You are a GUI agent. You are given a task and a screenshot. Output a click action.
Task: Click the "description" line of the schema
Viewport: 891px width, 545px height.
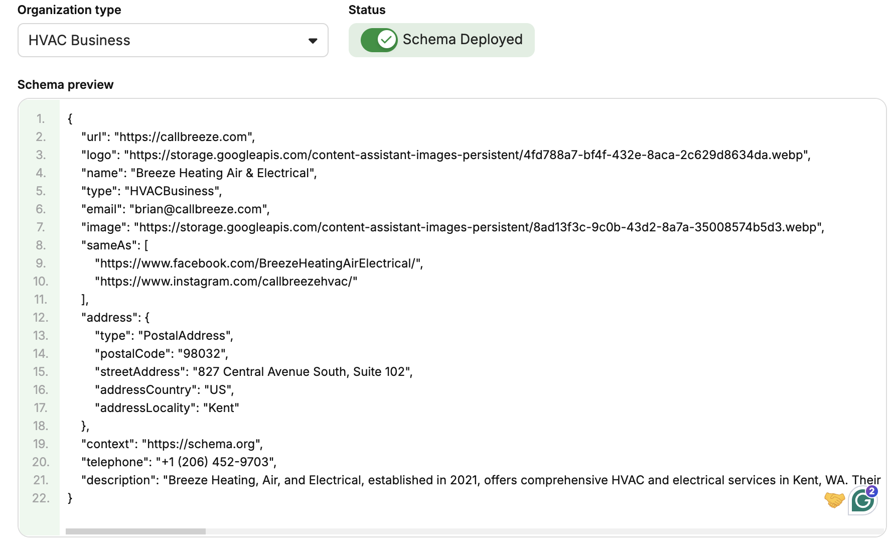(x=481, y=480)
